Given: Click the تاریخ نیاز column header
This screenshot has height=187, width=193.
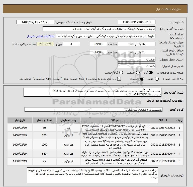Looking at the screenshot, I should (20, 120).
